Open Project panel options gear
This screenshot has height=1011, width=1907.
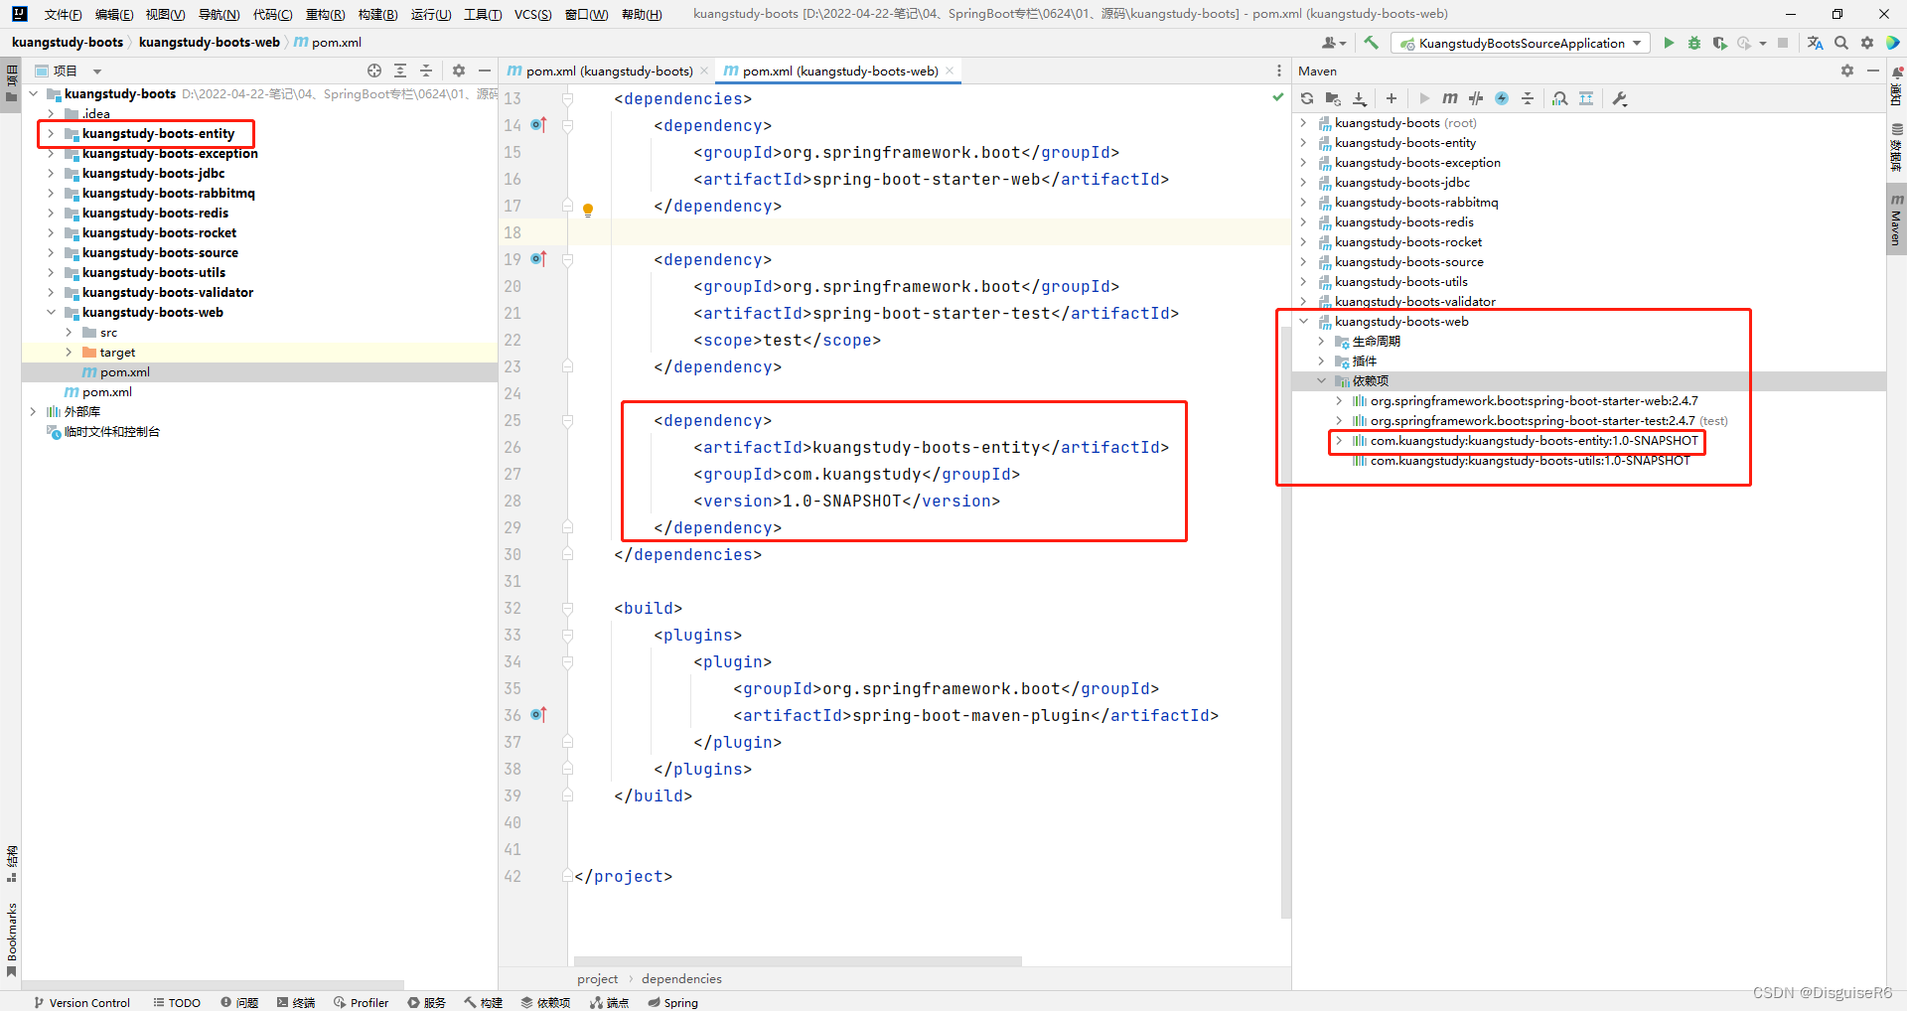click(x=459, y=71)
